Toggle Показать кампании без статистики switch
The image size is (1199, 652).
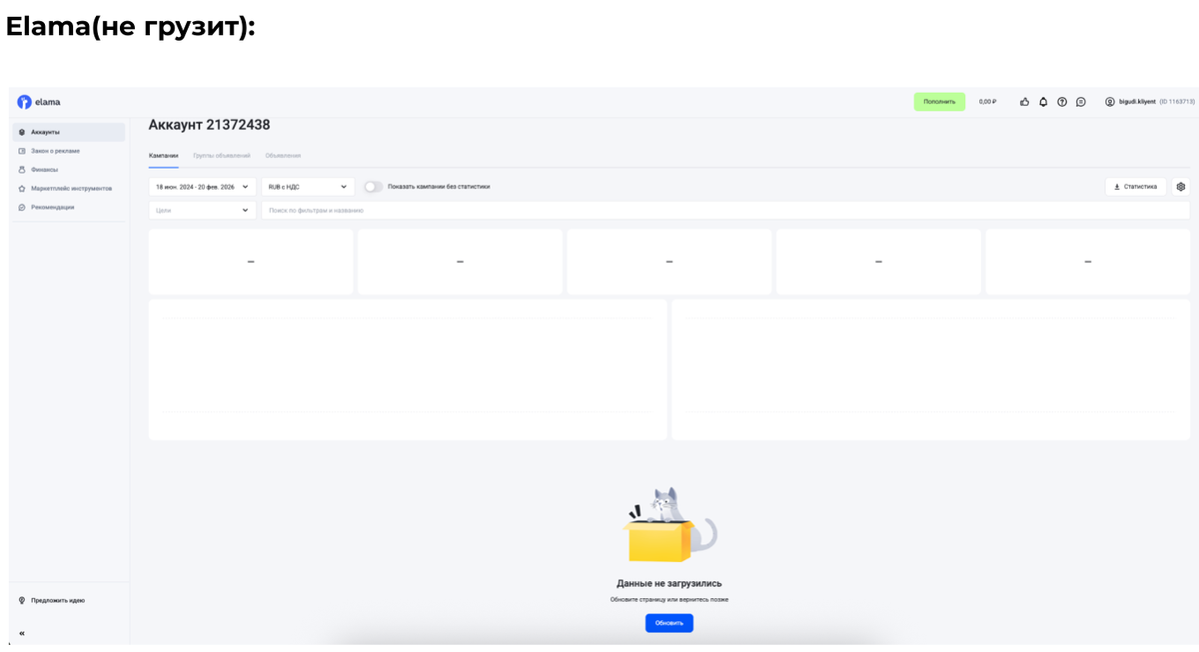click(x=373, y=187)
